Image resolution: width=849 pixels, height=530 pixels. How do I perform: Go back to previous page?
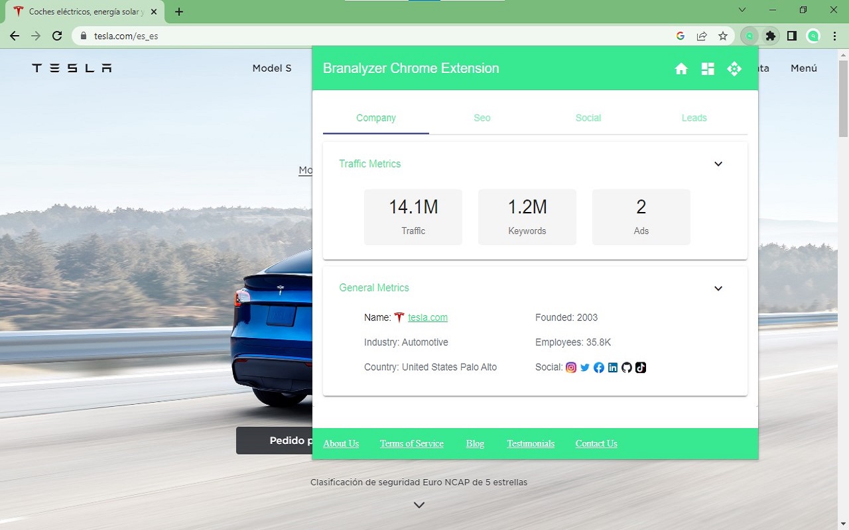point(15,36)
